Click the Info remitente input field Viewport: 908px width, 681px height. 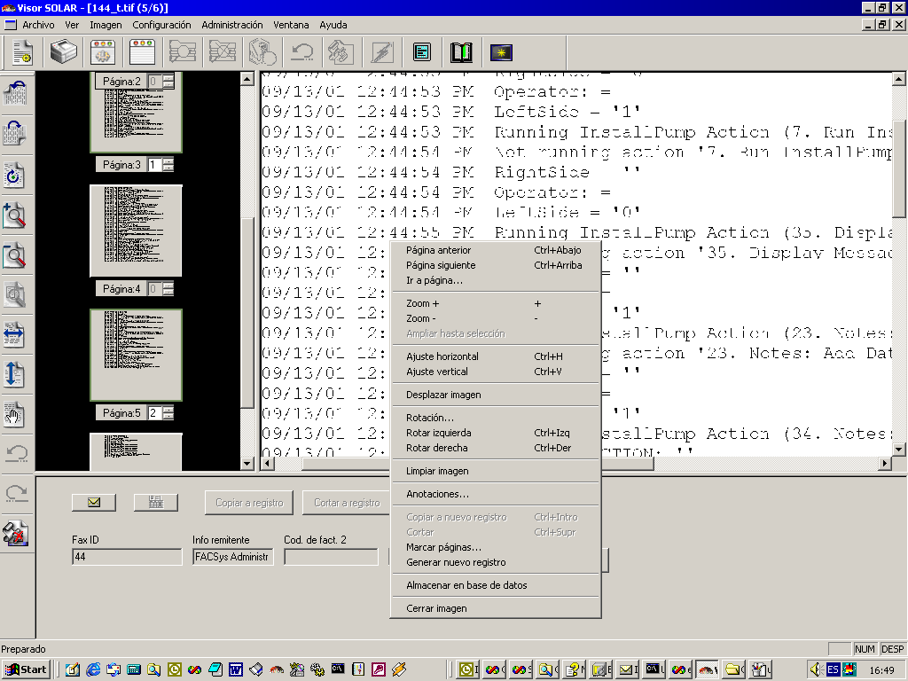233,557
